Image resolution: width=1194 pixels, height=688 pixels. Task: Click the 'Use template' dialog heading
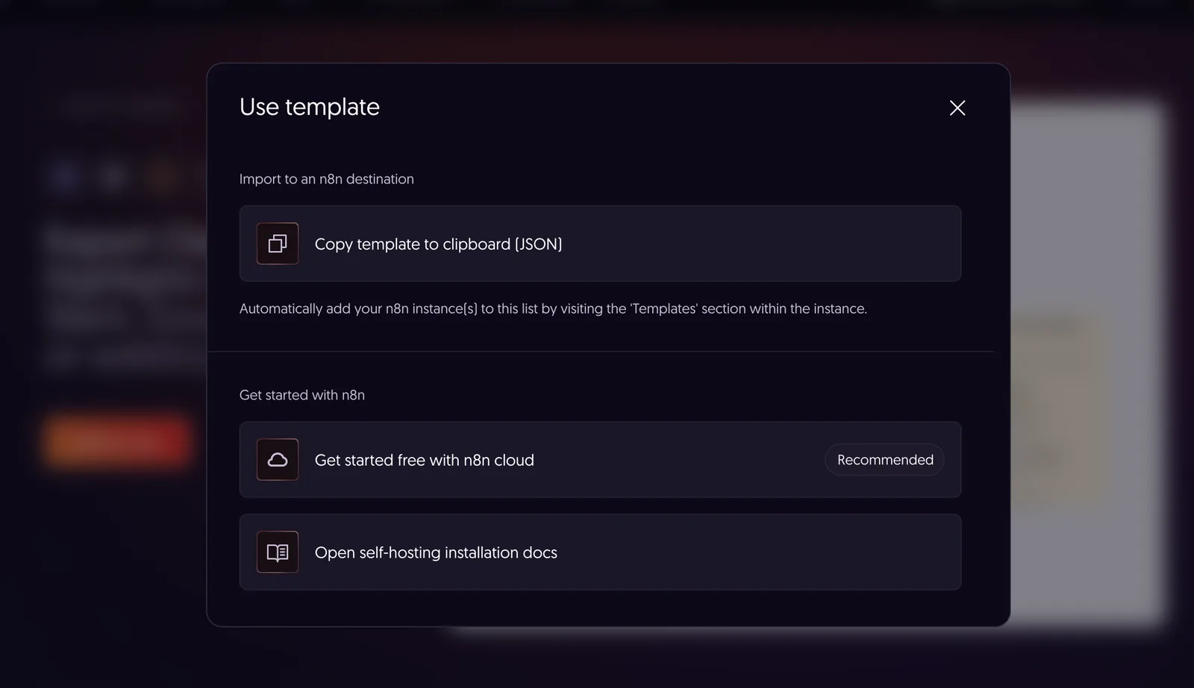click(310, 107)
